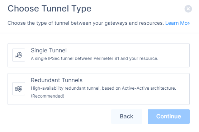Click the High-availability redundant tunnel description
The width and height of the screenshot is (199, 132).
(103, 88)
